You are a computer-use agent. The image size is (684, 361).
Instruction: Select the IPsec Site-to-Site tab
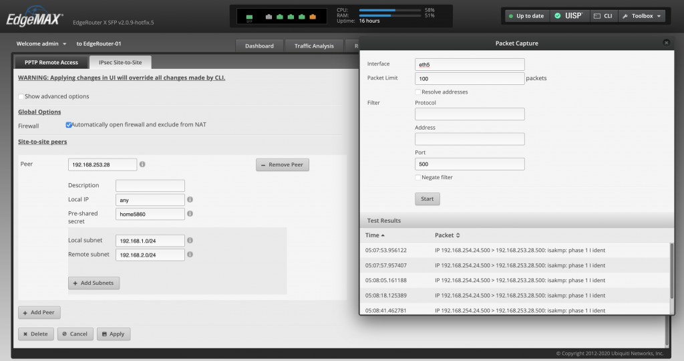click(120, 62)
